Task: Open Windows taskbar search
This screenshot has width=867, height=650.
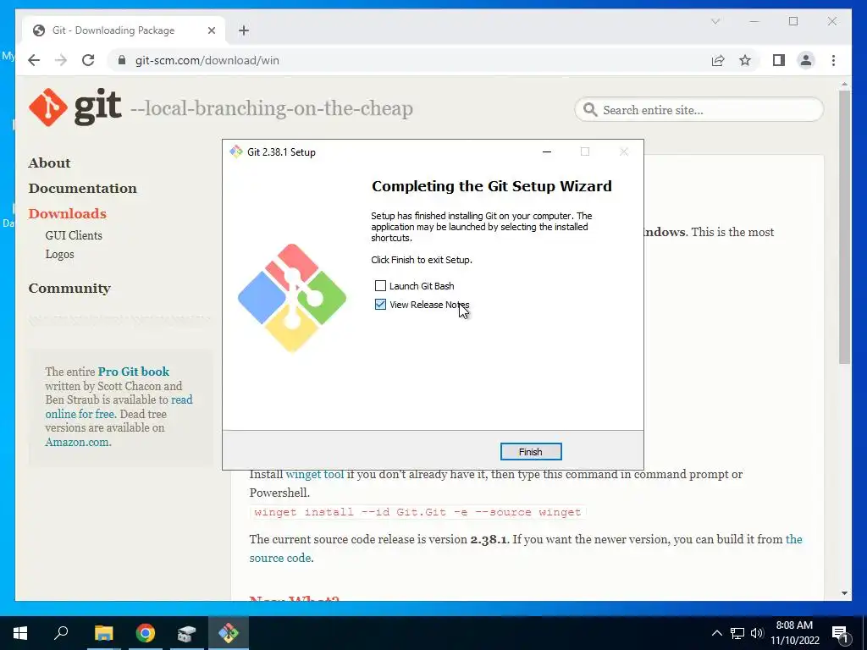Action: (x=61, y=633)
